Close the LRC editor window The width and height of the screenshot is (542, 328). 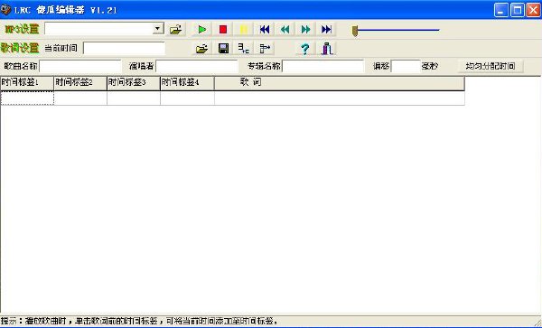click(x=533, y=10)
